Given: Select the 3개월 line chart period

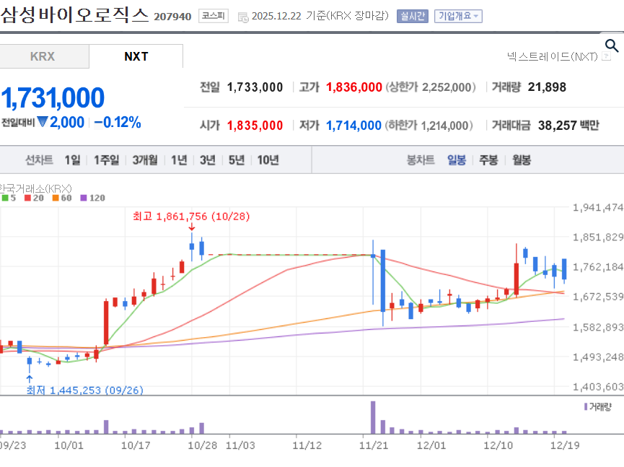Looking at the screenshot, I should (x=145, y=160).
